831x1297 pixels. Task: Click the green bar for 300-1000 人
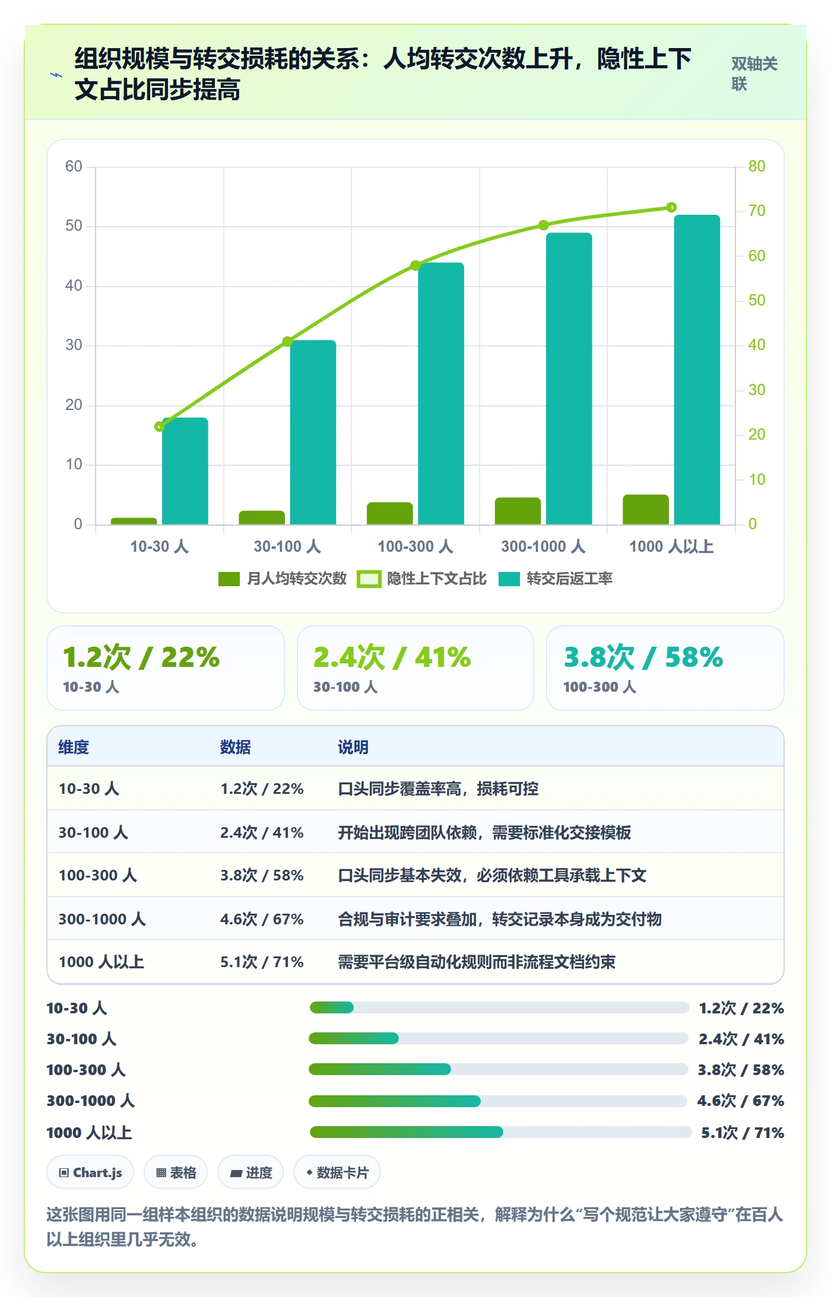pyautogui.click(x=518, y=511)
